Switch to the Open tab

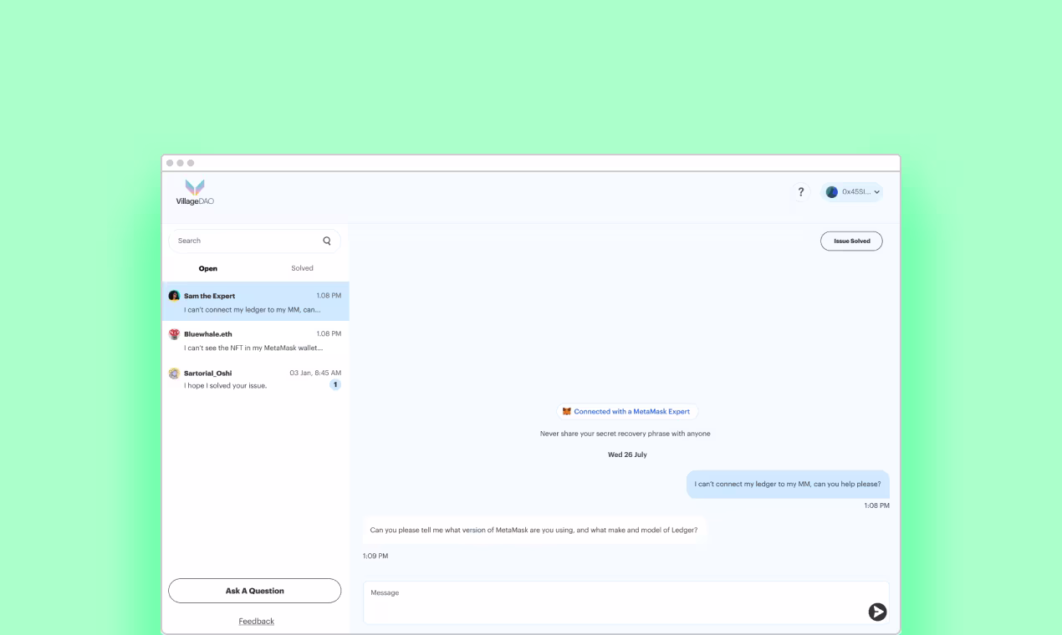(x=208, y=268)
